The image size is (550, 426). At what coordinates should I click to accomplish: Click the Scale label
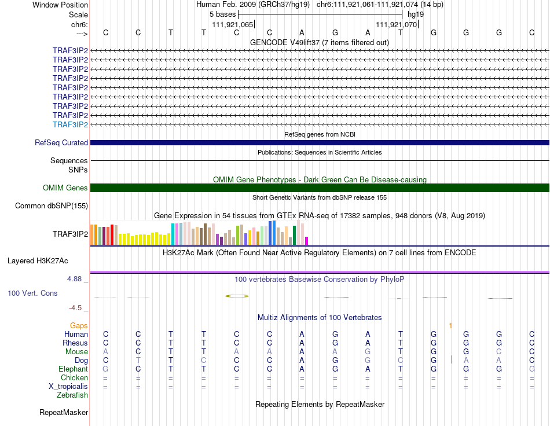click(x=78, y=14)
